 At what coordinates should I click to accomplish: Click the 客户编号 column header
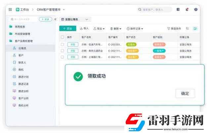(113, 37)
